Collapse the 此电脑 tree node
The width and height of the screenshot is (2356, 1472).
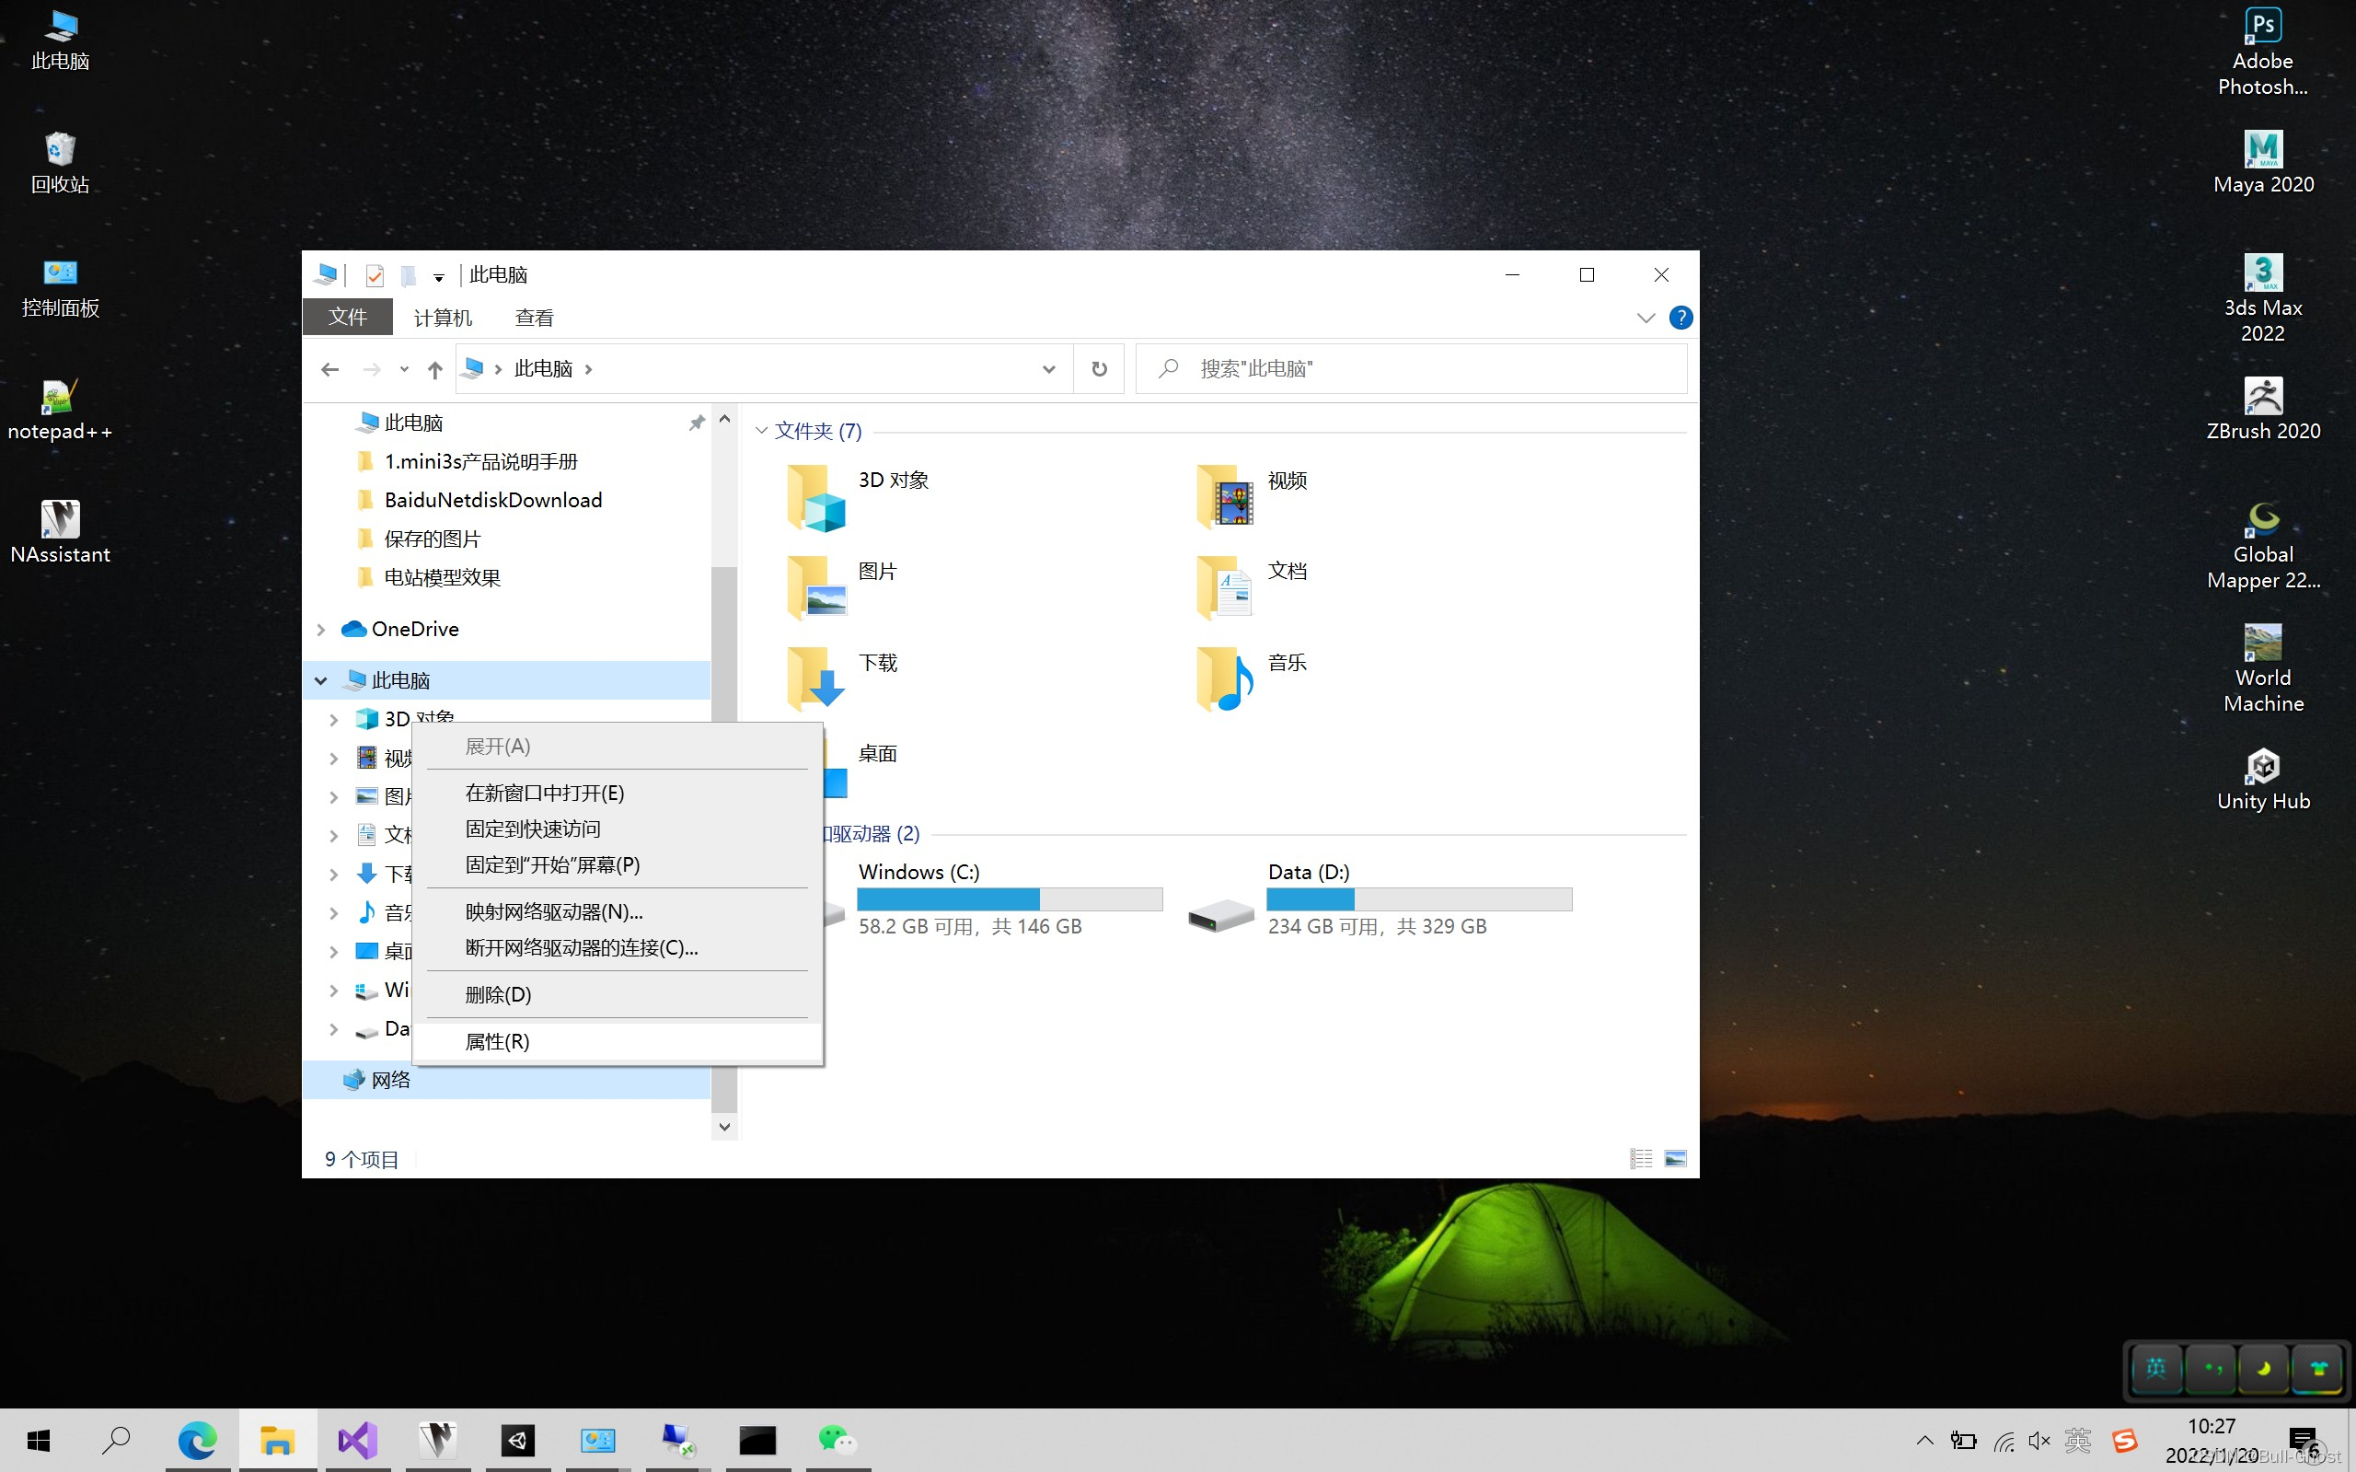tap(321, 680)
